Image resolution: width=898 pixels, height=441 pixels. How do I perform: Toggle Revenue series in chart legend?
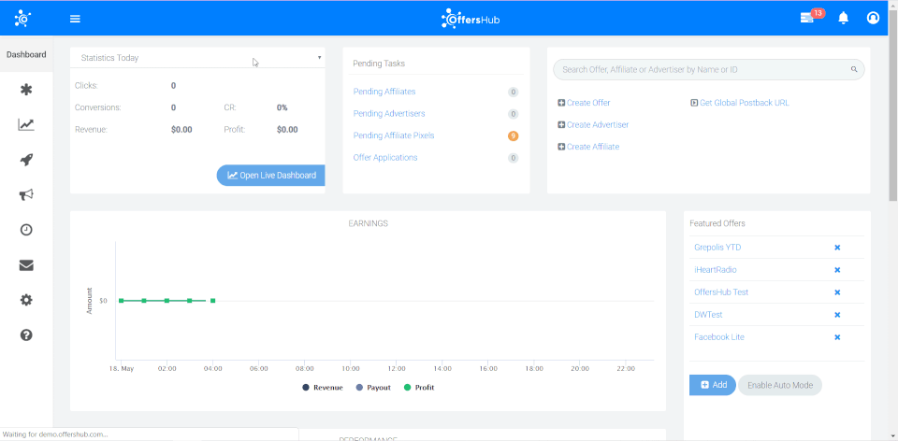pyautogui.click(x=323, y=388)
